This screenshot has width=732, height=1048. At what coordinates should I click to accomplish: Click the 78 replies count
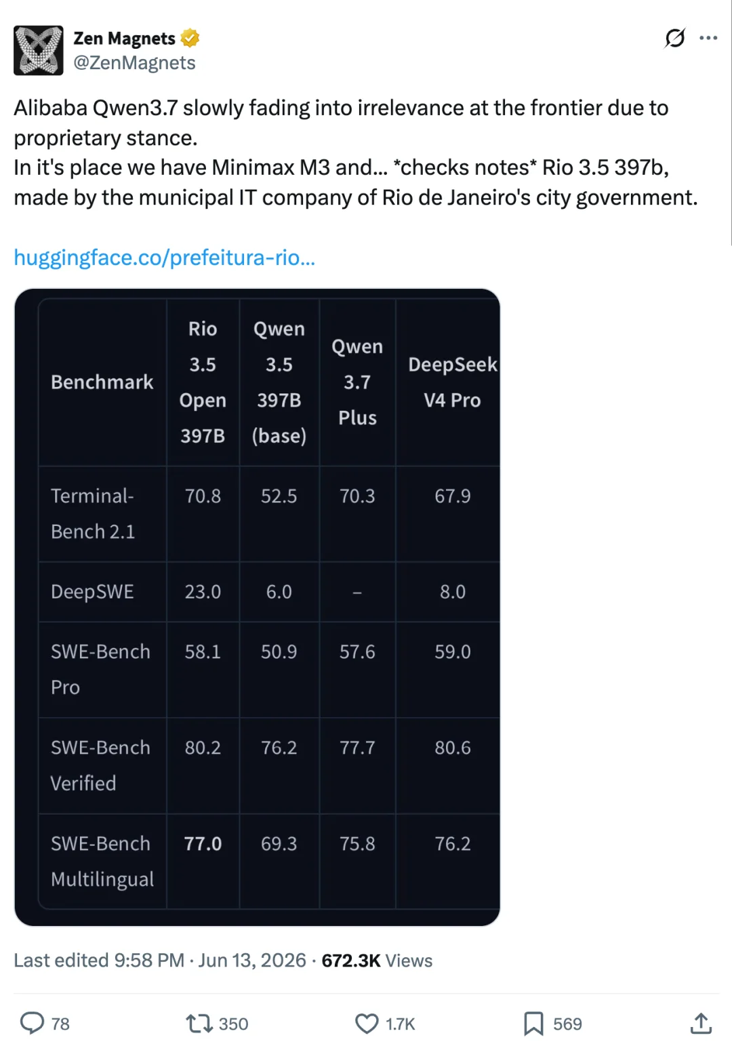(60, 1024)
